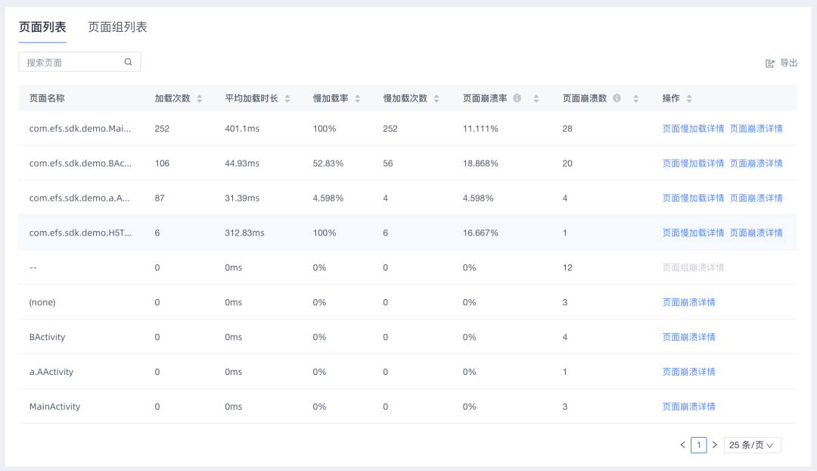
Task: Switch to the 页面组列表 tab
Action: (117, 27)
